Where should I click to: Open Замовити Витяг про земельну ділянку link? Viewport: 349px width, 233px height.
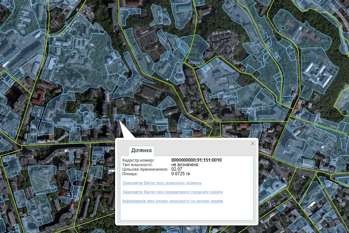[162, 183]
